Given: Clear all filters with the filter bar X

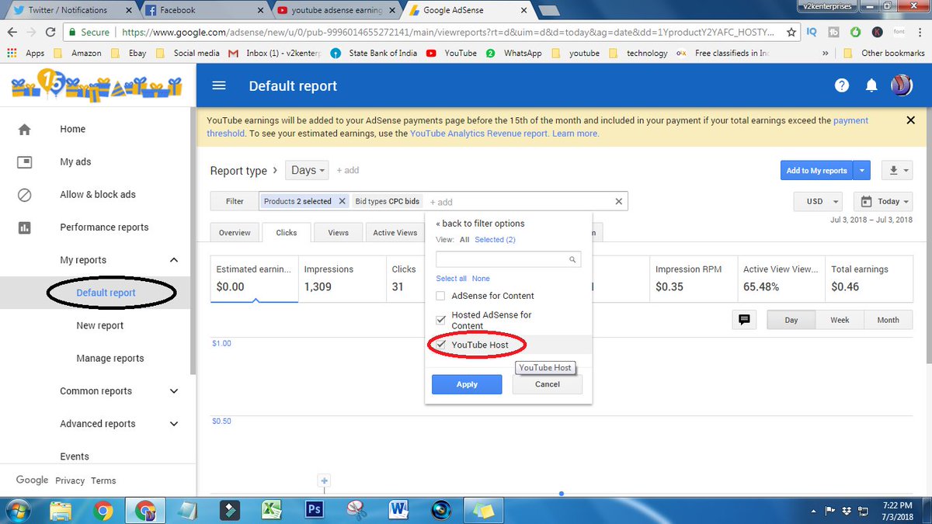Looking at the screenshot, I should click(619, 201).
